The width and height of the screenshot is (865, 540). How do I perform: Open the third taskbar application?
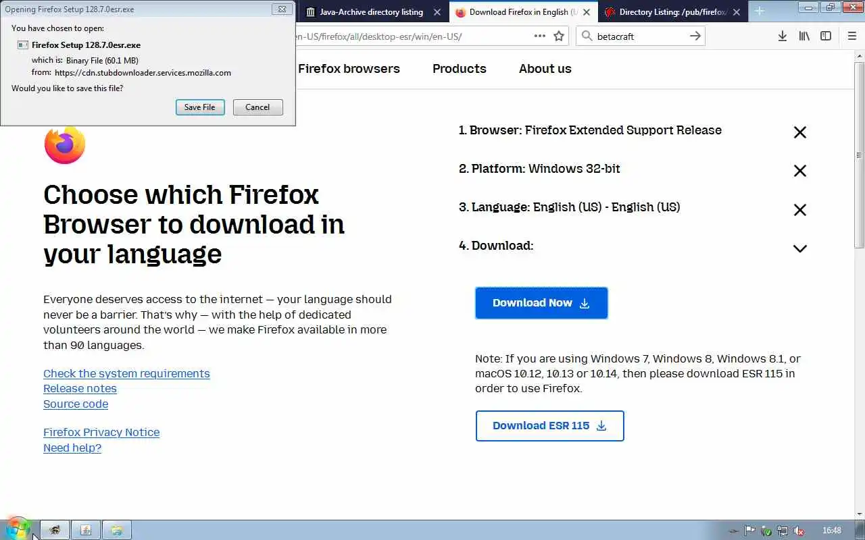tap(117, 530)
